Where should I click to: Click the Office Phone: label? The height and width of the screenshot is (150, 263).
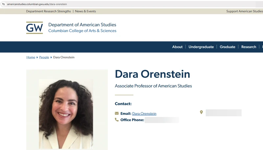tap(132, 120)
